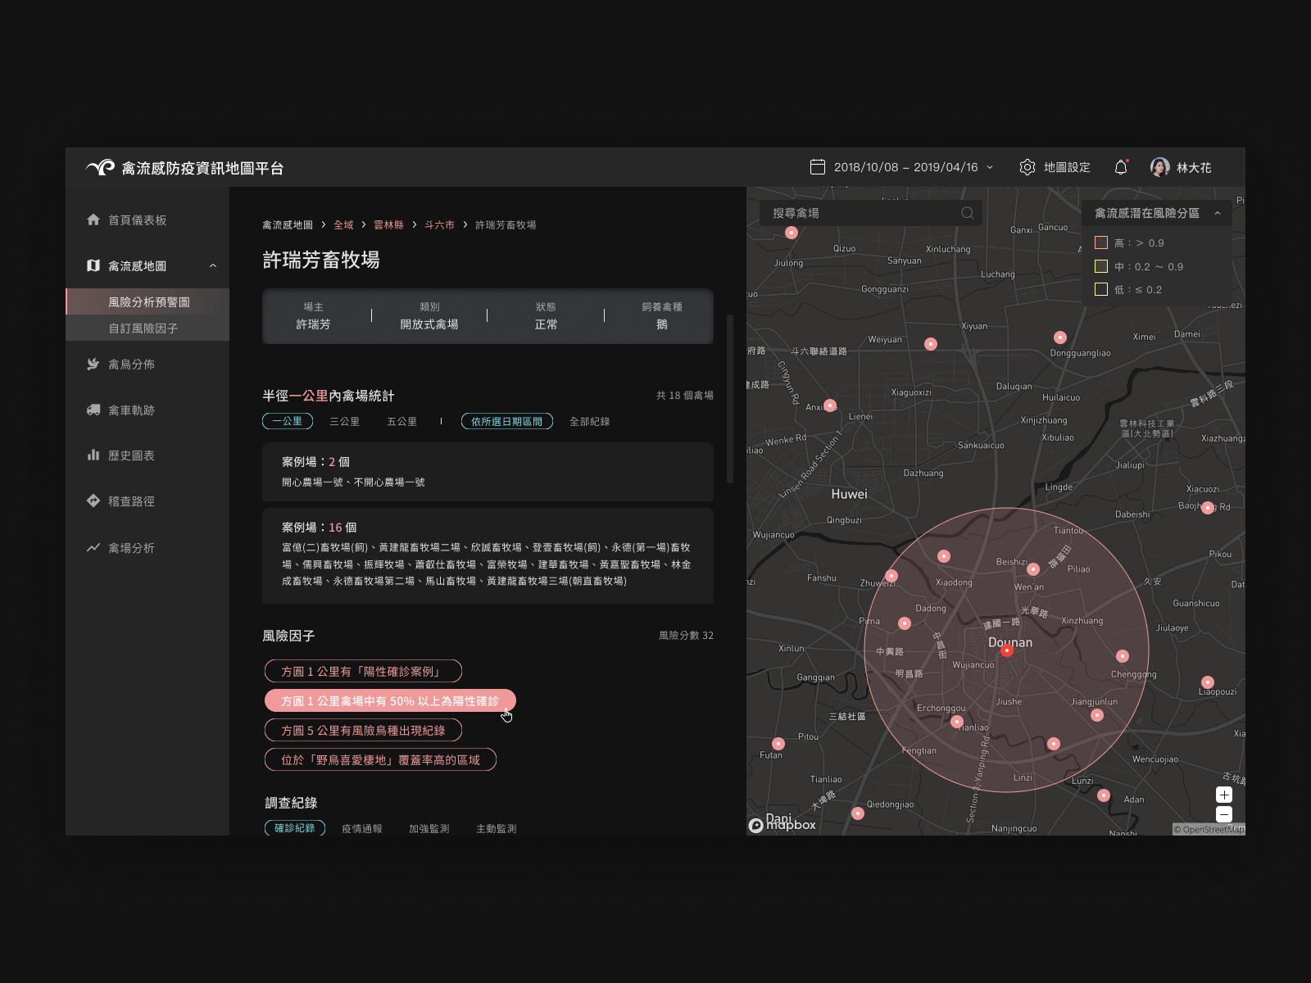The image size is (1311, 983).
Task: Select 自訂風險因子 submenu item
Action: (x=147, y=328)
